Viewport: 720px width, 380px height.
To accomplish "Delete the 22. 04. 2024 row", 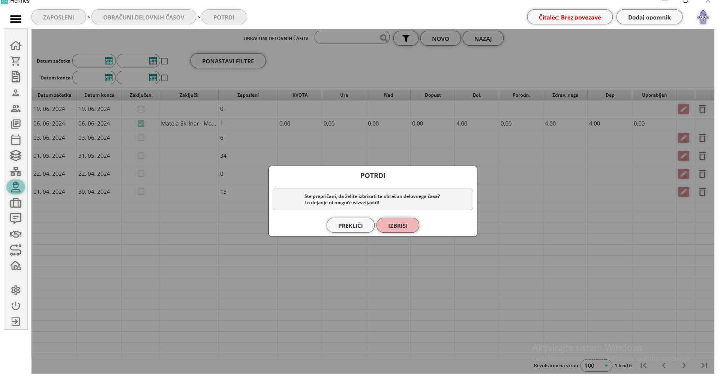I will tap(702, 174).
